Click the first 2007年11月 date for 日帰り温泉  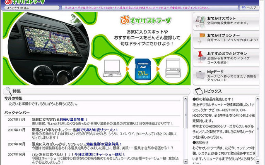click(x=17, y=120)
